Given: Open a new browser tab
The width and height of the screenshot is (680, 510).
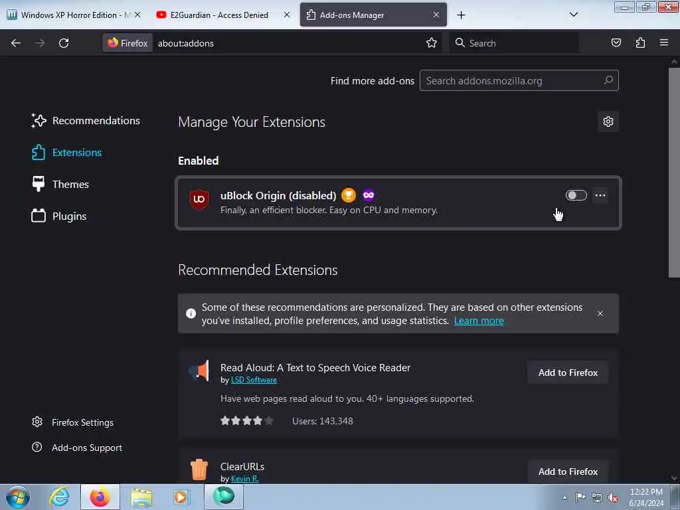Looking at the screenshot, I should tap(461, 15).
